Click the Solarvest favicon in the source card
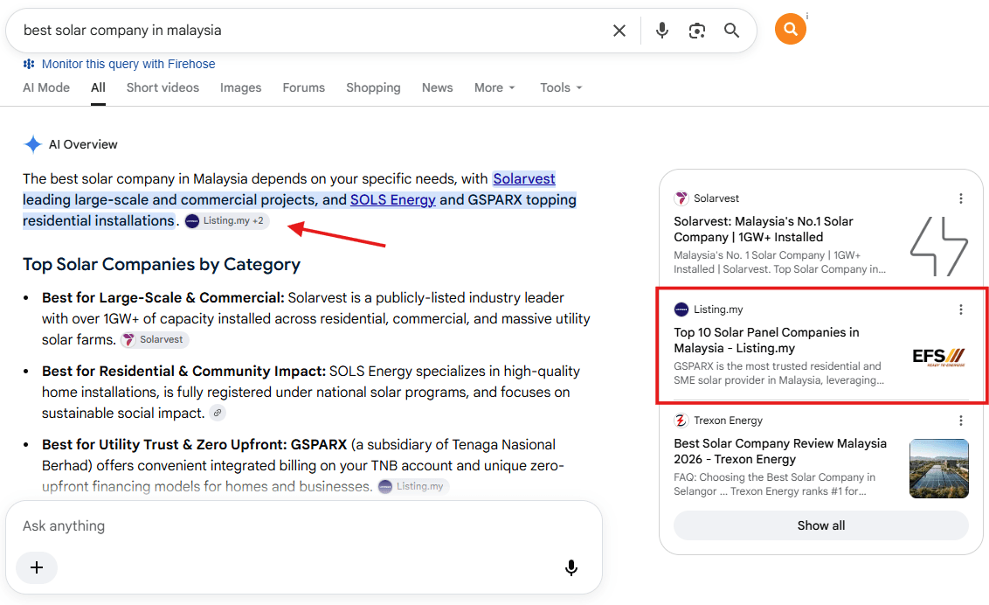 (681, 198)
